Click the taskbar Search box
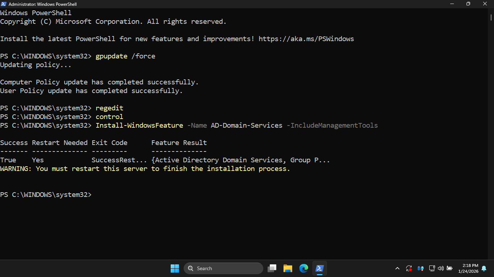 click(223, 268)
